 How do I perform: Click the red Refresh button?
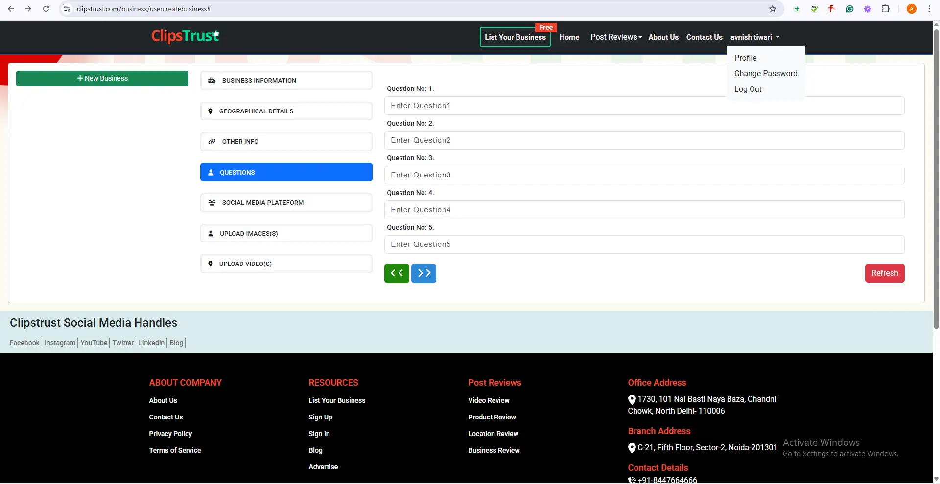pos(885,273)
